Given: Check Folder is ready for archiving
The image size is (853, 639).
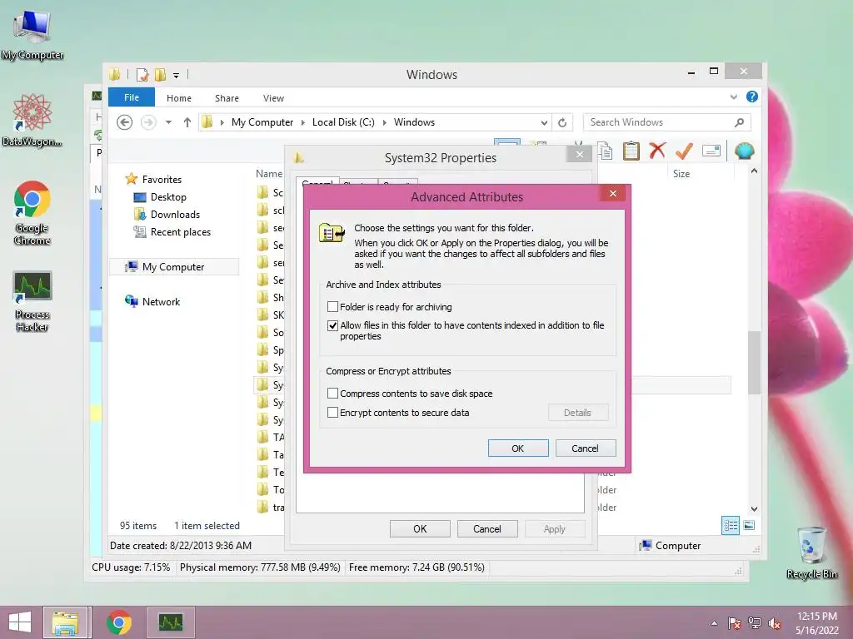Looking at the screenshot, I should [332, 307].
